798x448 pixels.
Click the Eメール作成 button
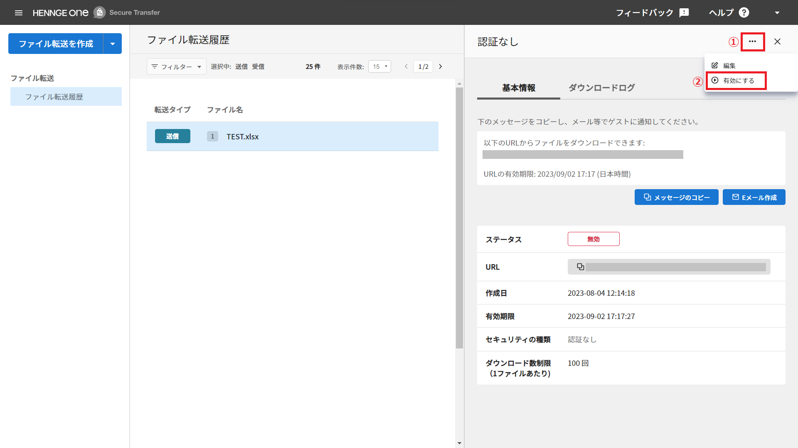[754, 197]
